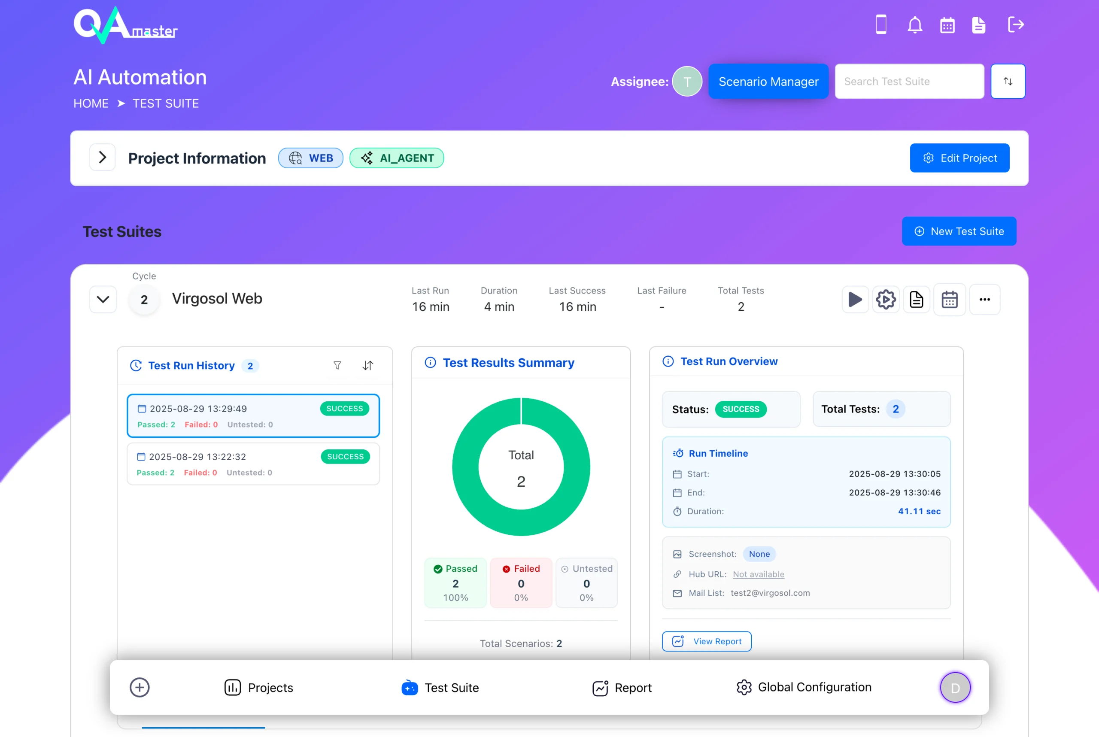
Task: Sort the Test Run History entries
Action: [x=367, y=365]
